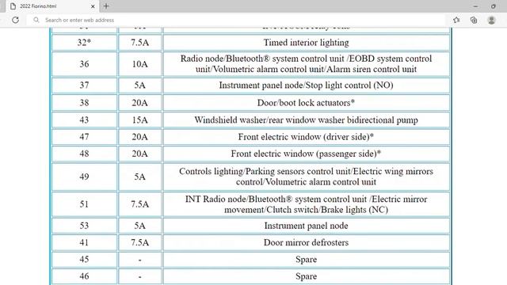Select fuse number cell '46'
507x285 pixels.
tap(84, 276)
